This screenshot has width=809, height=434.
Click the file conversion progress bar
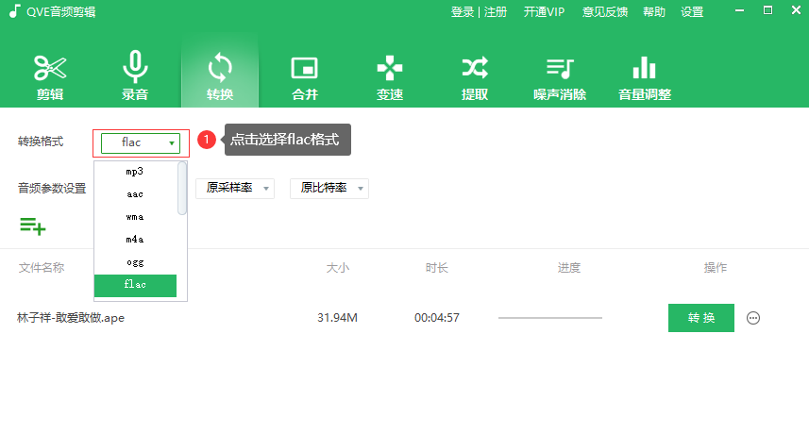pos(549,318)
